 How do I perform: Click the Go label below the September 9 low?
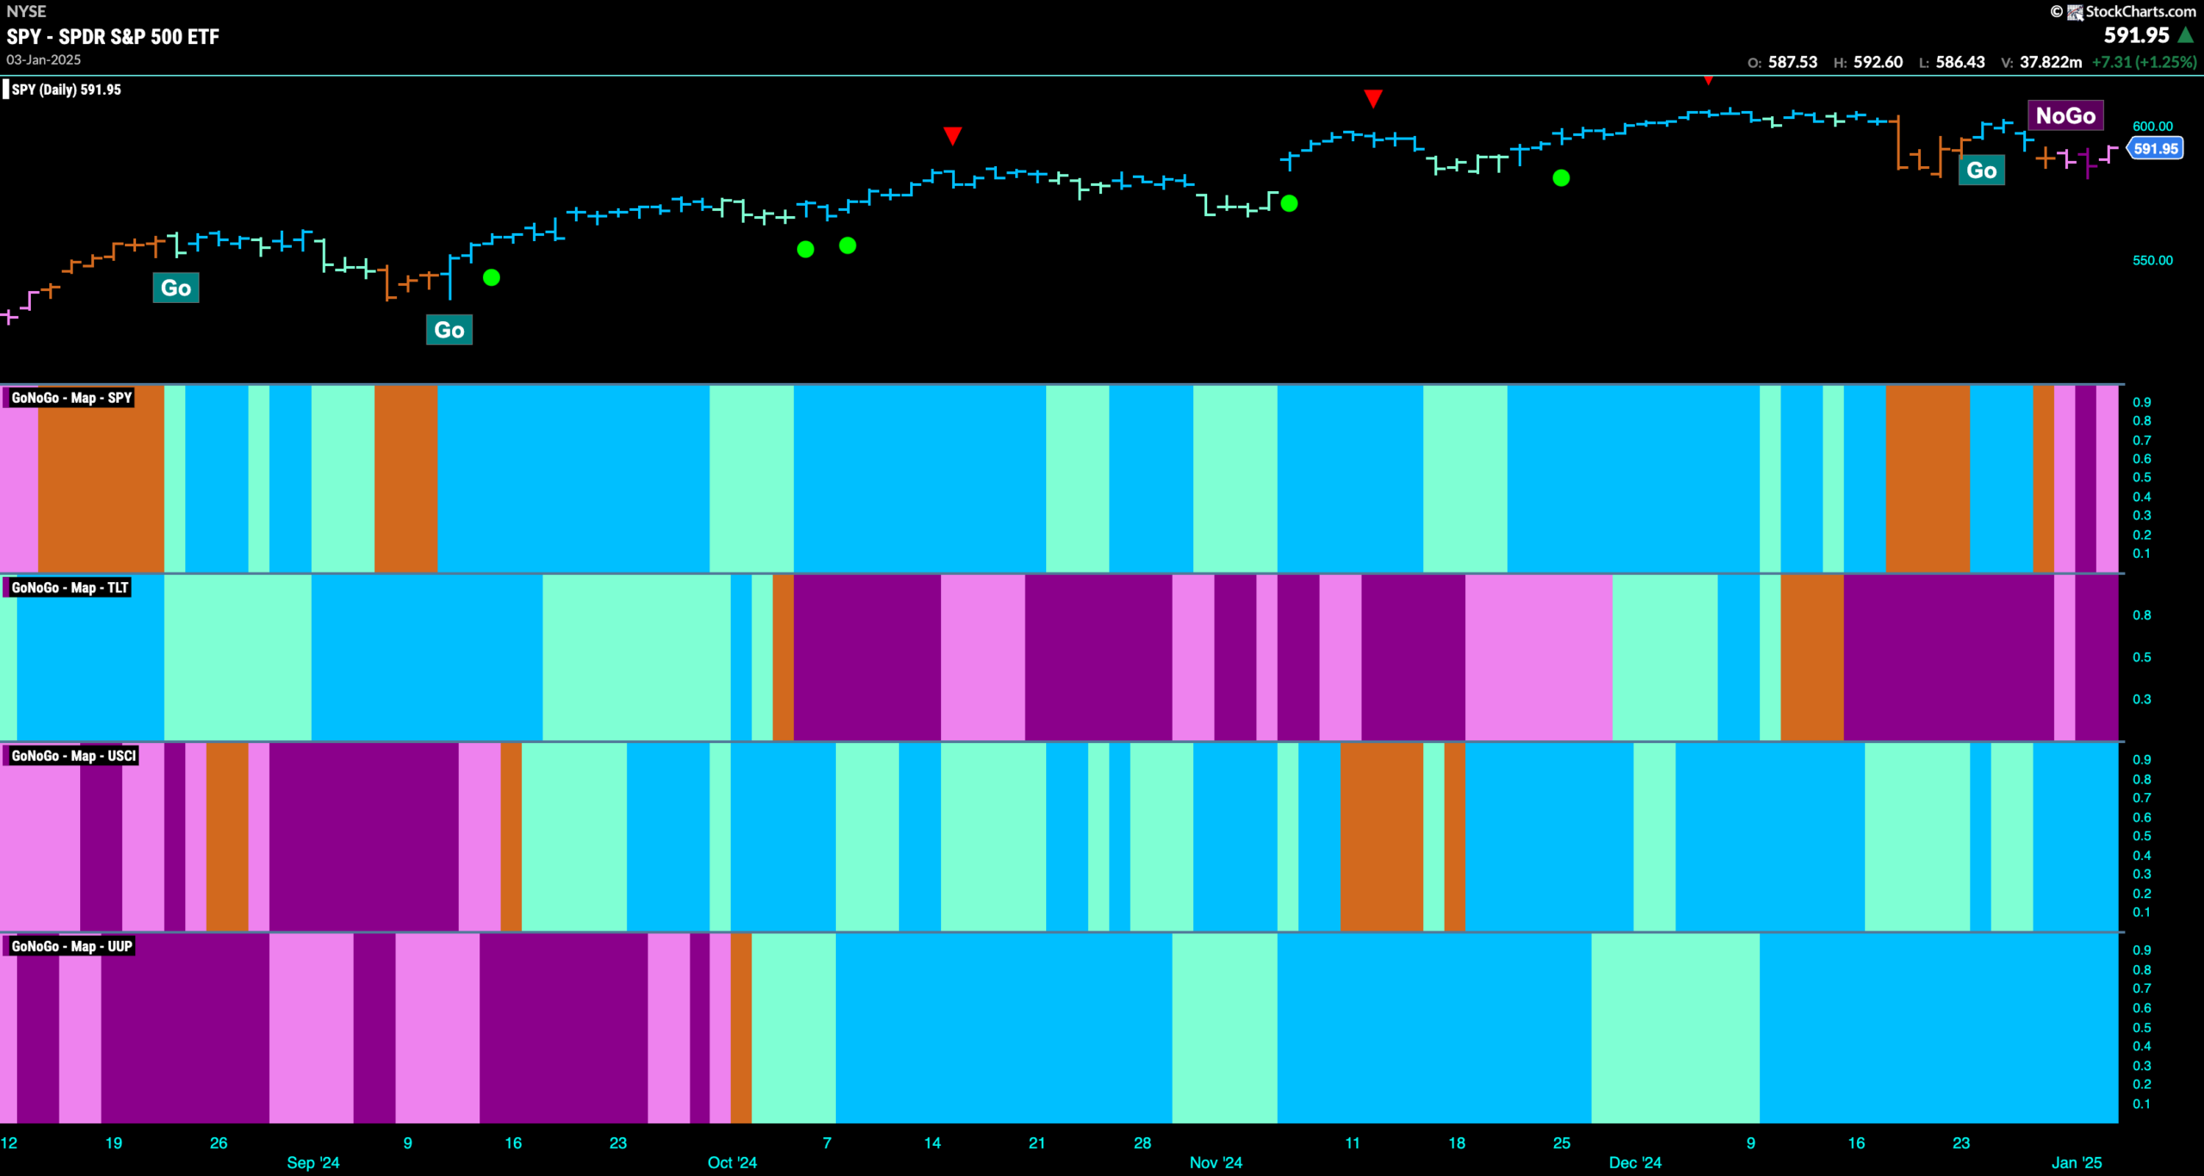point(449,330)
